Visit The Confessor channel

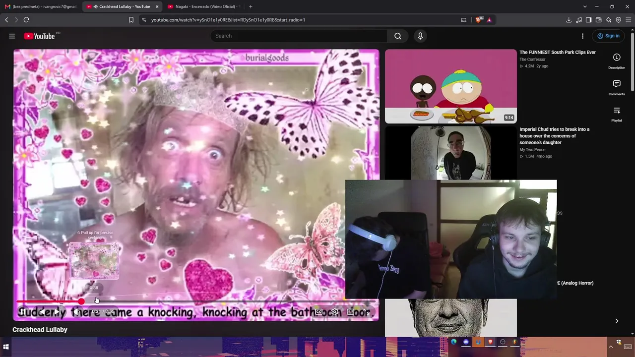[x=532, y=59]
